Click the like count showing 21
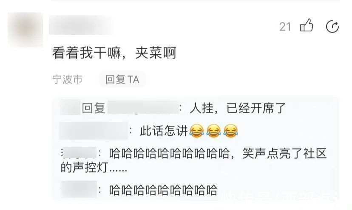Screen dimensions: 352x210 click(x=285, y=27)
